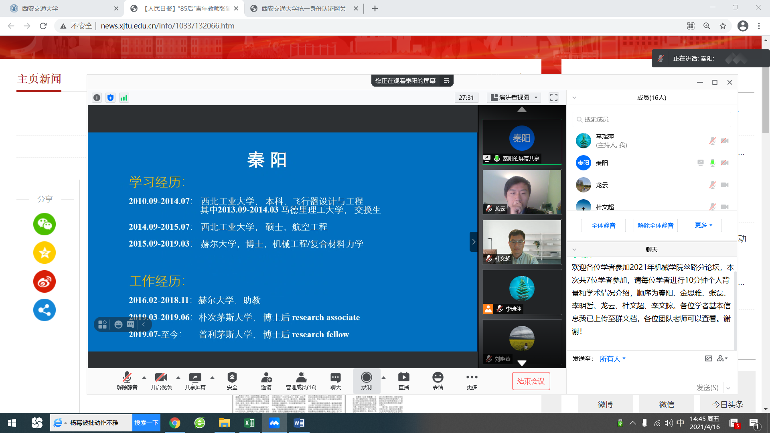Enter full screen via top-right icon
The height and width of the screenshot is (433, 770).
coord(554,97)
